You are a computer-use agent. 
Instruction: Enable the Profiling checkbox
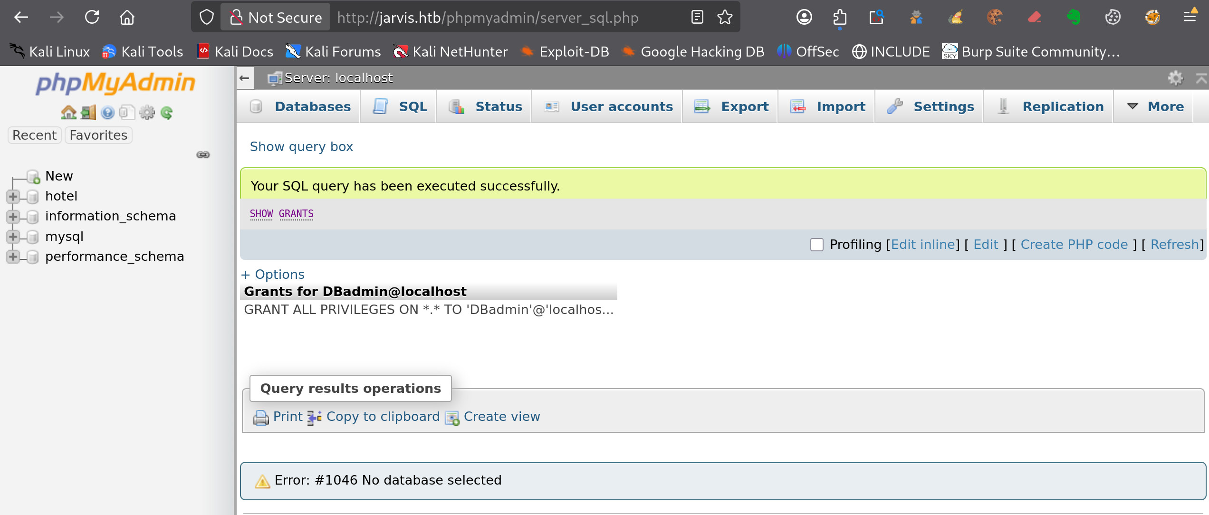[817, 245]
